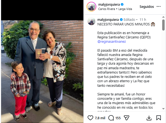Click the small caption profile avatar
This screenshot has width=166, height=123.
(91, 21)
